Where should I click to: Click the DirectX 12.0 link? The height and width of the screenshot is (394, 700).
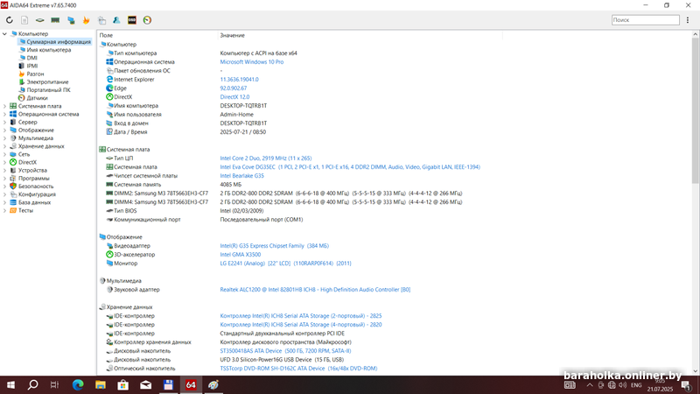(x=234, y=97)
